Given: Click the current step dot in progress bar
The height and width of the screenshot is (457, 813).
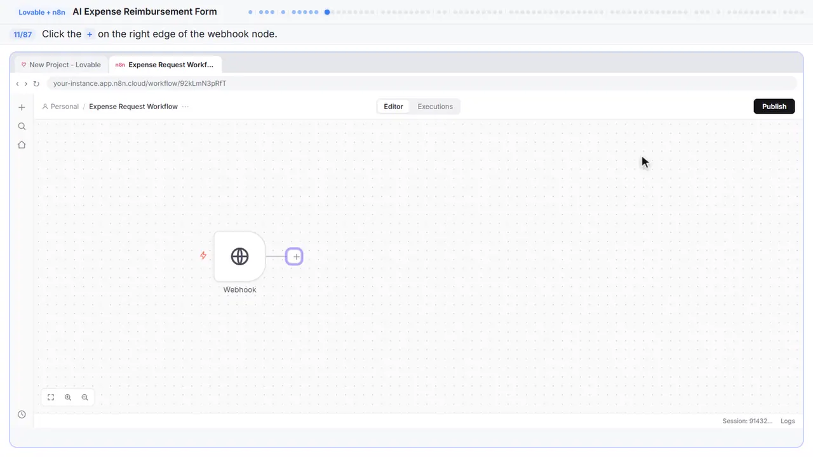Looking at the screenshot, I should (327, 12).
